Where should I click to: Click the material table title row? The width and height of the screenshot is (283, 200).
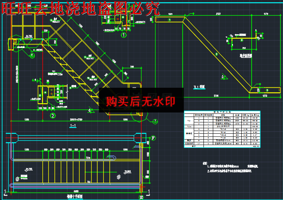[222, 112]
